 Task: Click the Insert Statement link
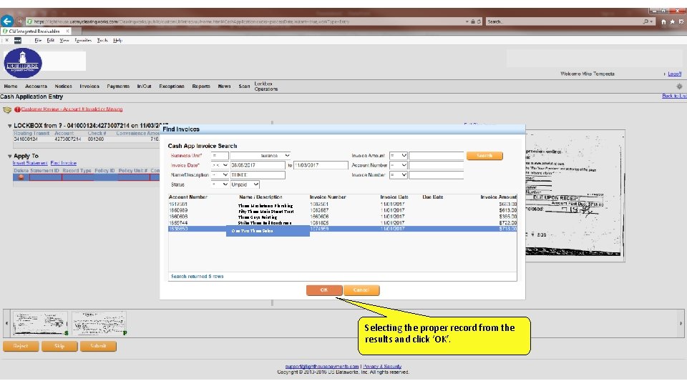(x=30, y=163)
